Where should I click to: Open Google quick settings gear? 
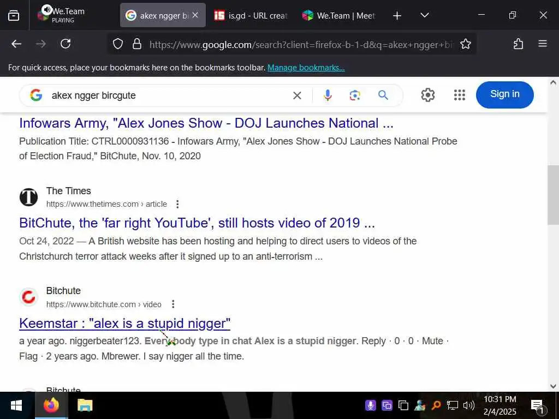click(428, 95)
